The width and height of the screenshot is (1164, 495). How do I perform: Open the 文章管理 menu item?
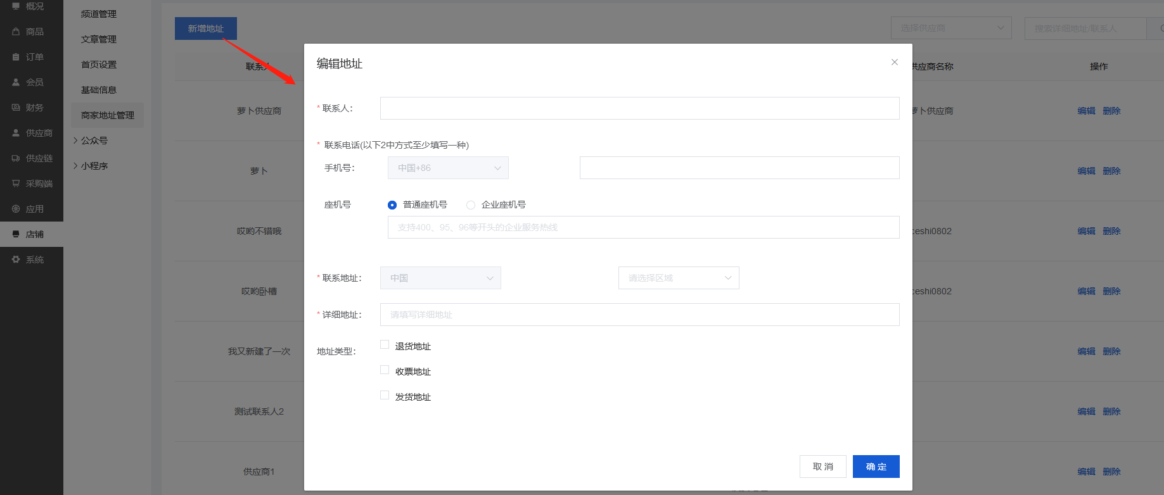click(x=99, y=39)
